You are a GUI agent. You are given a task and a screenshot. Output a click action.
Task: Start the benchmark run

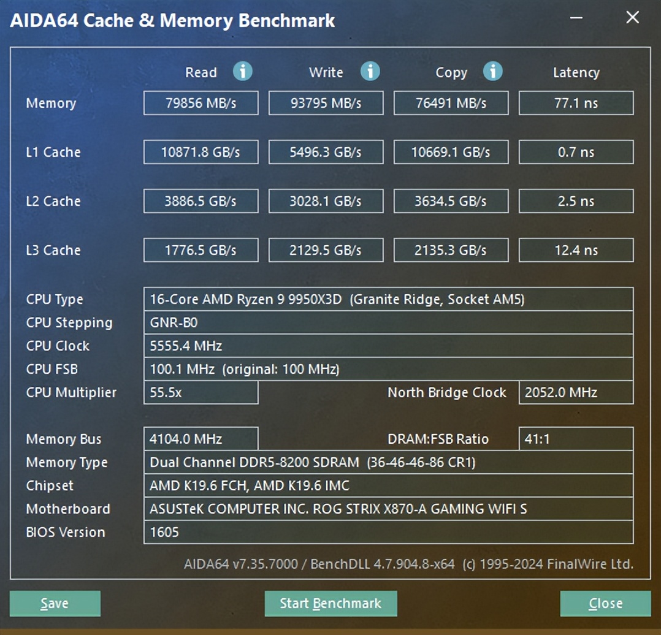[331, 603]
